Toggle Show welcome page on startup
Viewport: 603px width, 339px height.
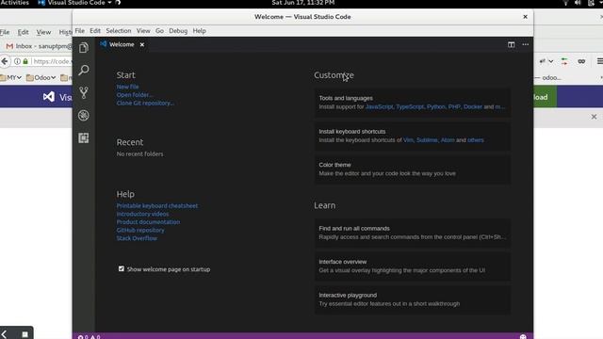[122, 268]
